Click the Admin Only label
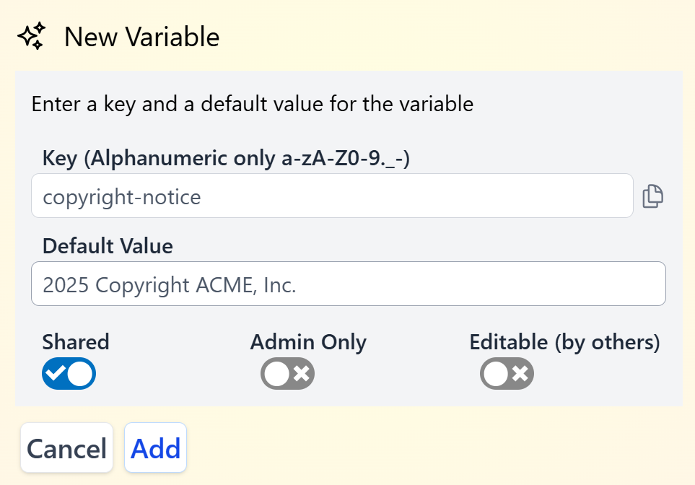The width and height of the screenshot is (695, 485). click(308, 342)
